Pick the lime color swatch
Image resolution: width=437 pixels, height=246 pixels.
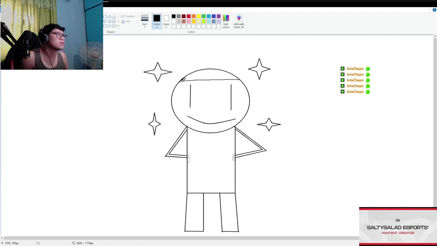click(204, 22)
